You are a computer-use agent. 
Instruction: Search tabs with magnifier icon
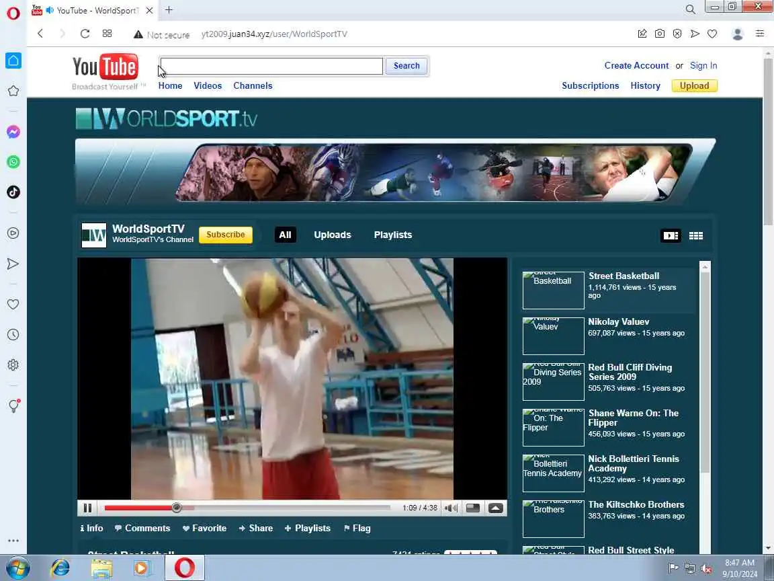[x=691, y=9]
